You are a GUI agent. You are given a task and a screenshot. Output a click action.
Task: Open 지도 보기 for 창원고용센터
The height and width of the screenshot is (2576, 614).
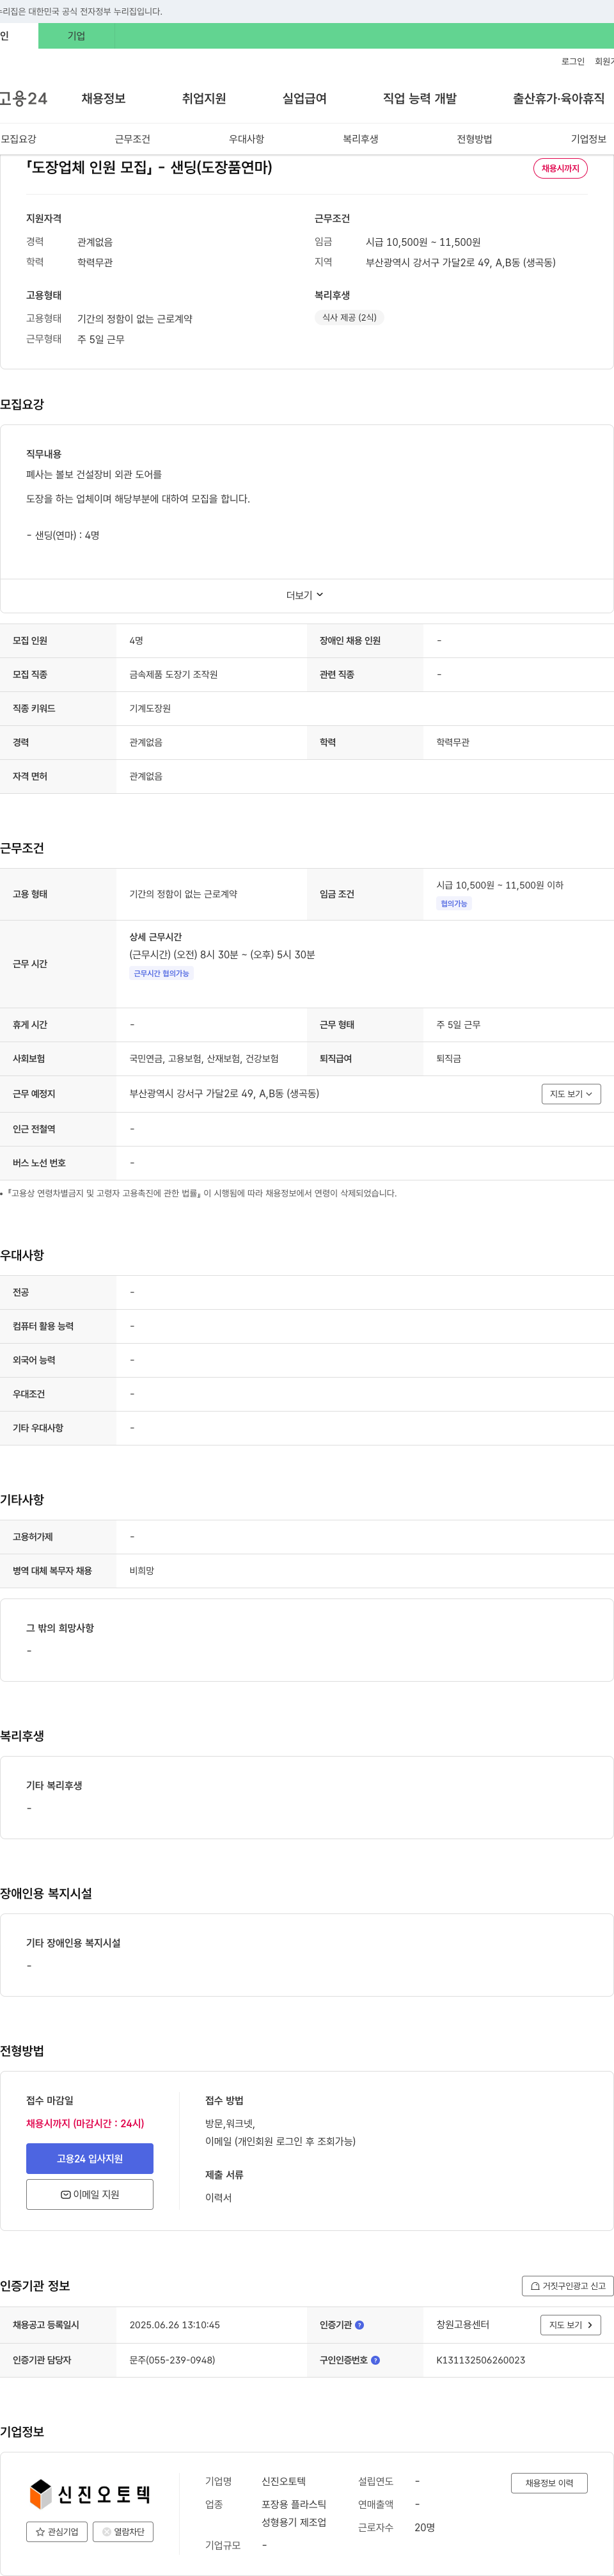[x=570, y=2325]
